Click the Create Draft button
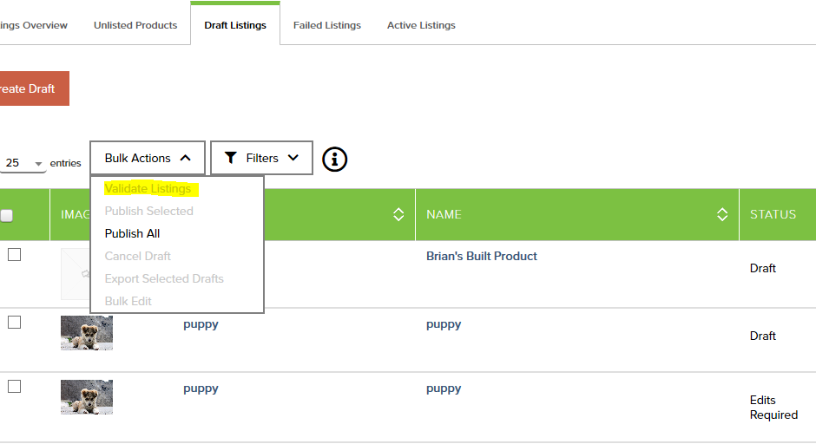The width and height of the screenshot is (816, 444). click(35, 88)
